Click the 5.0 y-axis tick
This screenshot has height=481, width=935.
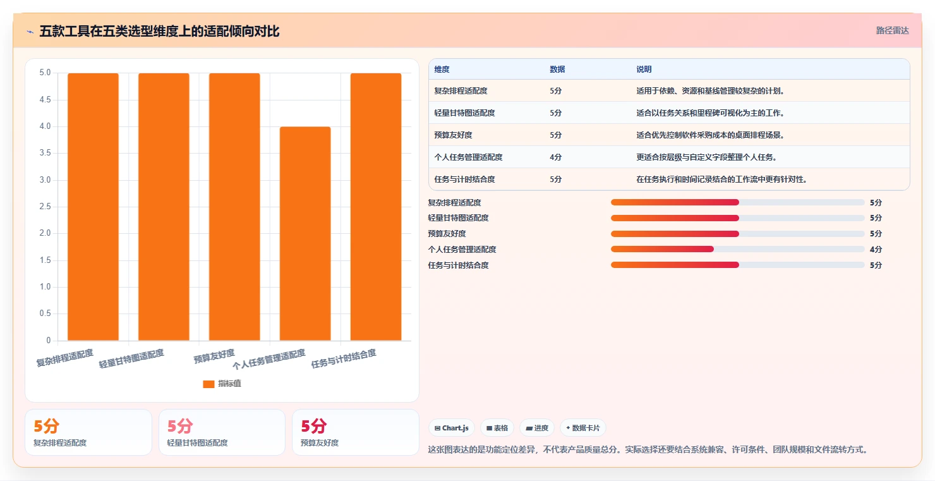[x=45, y=73]
